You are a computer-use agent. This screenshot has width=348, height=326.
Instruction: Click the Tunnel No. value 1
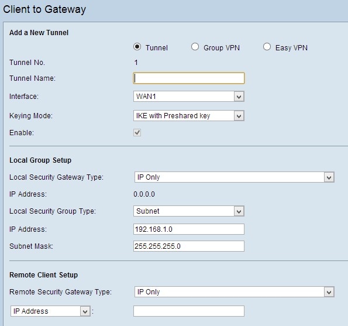point(136,63)
